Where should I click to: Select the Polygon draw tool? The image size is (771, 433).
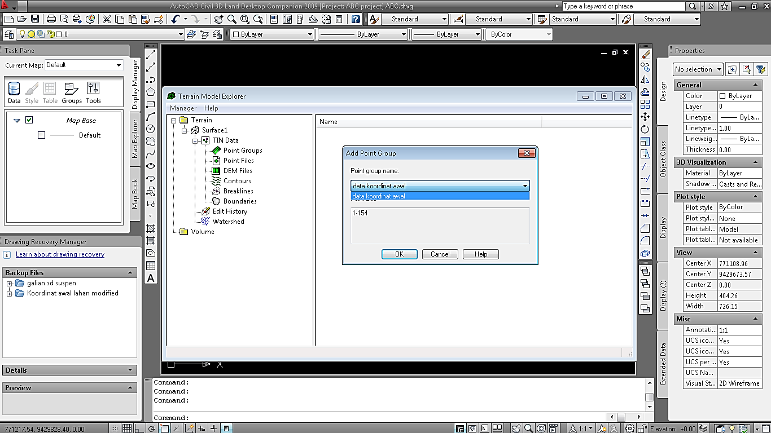click(151, 92)
